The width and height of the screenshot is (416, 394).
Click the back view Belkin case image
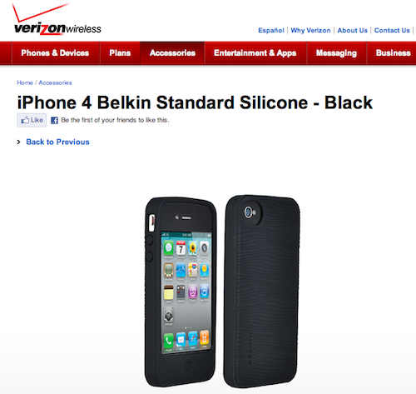[262, 291]
